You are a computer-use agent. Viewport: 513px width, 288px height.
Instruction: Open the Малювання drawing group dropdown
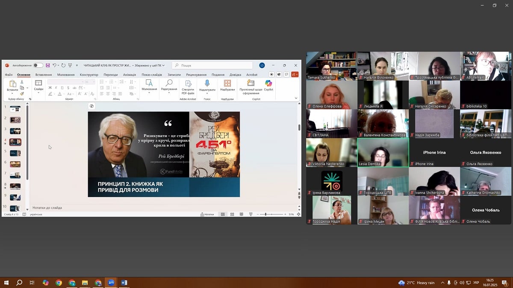pos(149,86)
